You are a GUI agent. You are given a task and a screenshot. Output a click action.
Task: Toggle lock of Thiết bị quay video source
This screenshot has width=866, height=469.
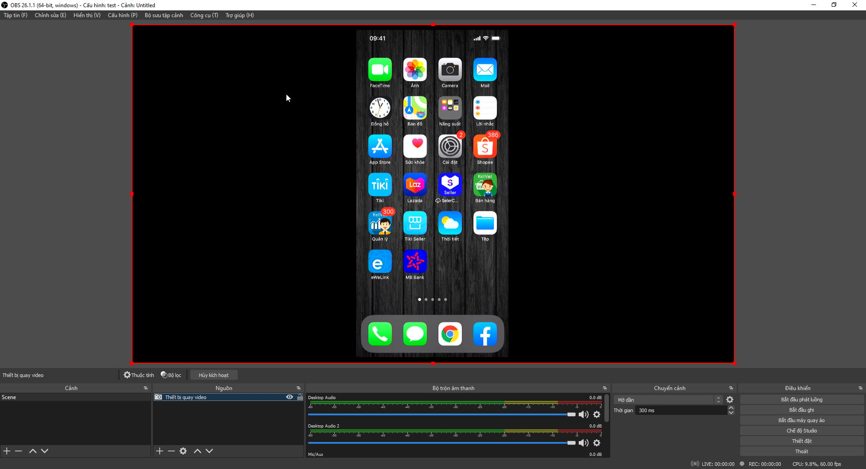[x=300, y=397]
